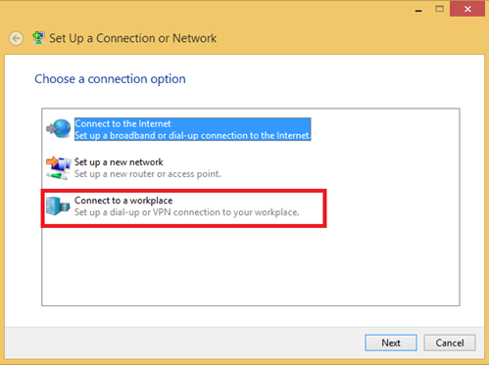Image resolution: width=489 pixels, height=365 pixels.
Task: Select the workplace server building icon
Action: pos(58,206)
